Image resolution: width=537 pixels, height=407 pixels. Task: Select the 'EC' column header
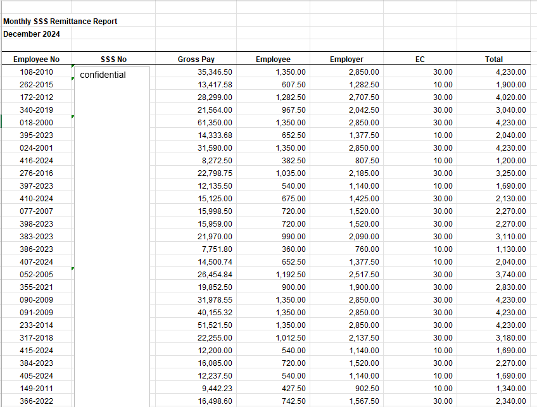click(x=420, y=59)
